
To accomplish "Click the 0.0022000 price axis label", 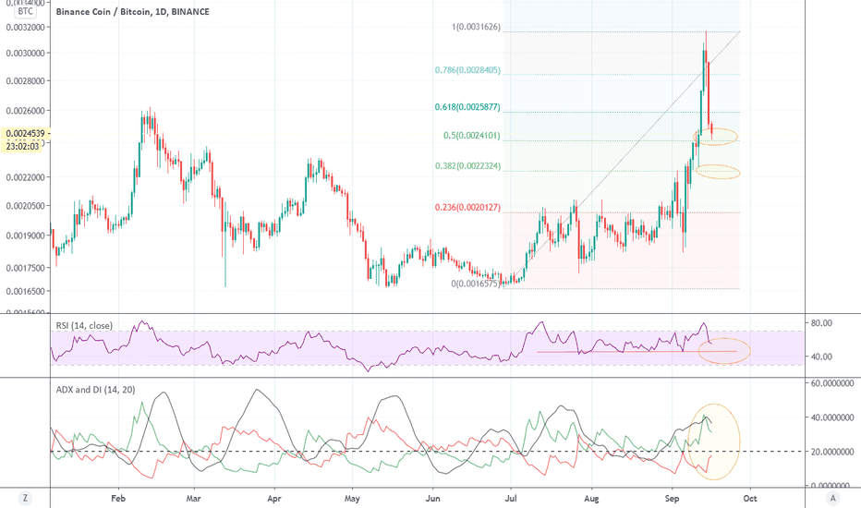I will point(25,176).
